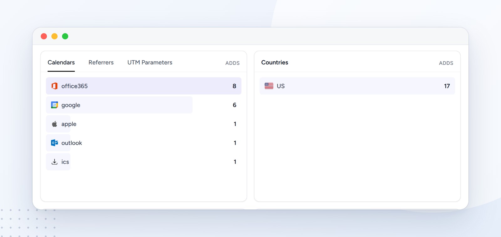Screen dimensions: 501x237
Task: Click the apple adds count 1
Action: click(235, 124)
